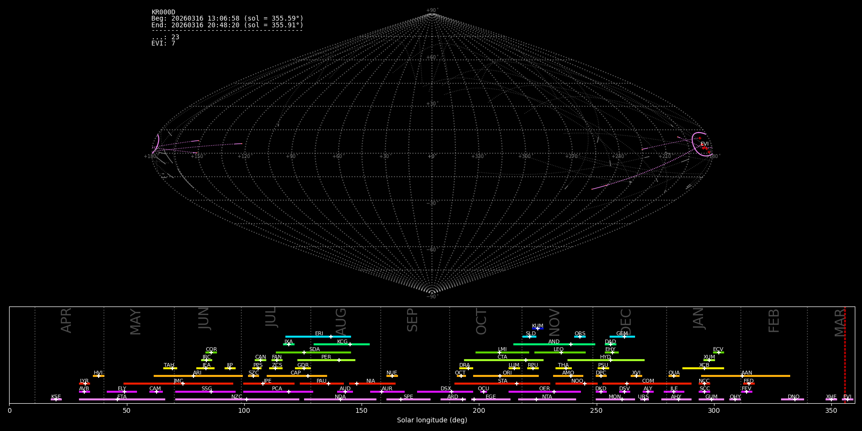Viewport: 862px width, 431px height.
Task: Click the AAN orange shower bar
Action: 746,376
